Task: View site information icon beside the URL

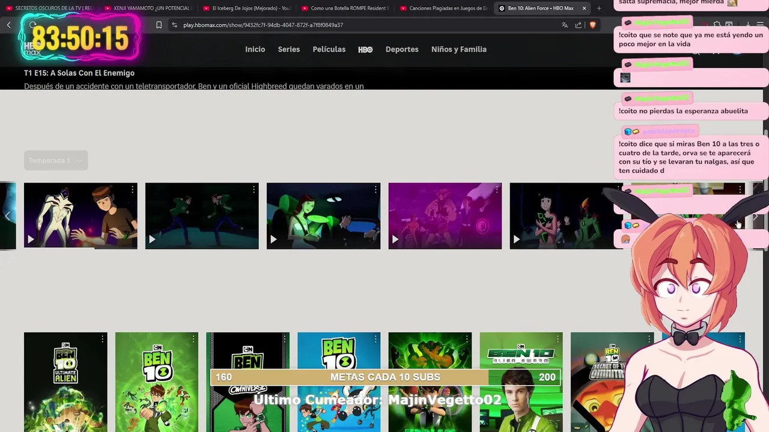Action: click(174, 25)
